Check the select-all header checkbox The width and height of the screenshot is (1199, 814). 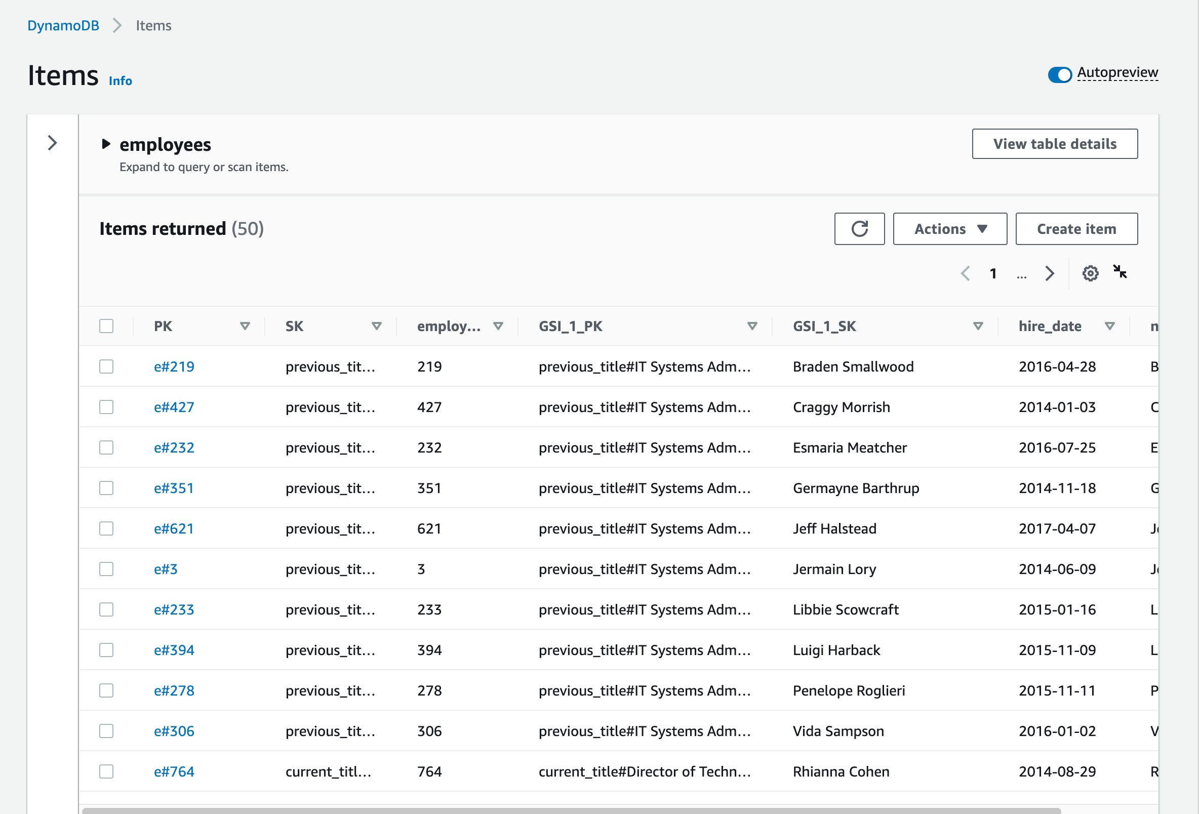pyautogui.click(x=106, y=326)
